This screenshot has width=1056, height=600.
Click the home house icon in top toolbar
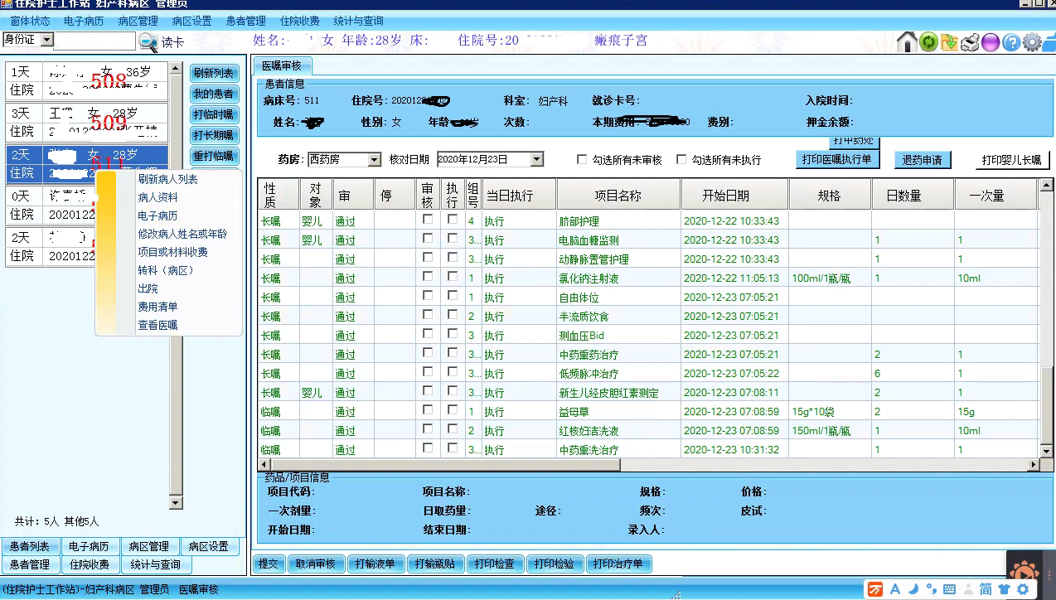(x=908, y=41)
